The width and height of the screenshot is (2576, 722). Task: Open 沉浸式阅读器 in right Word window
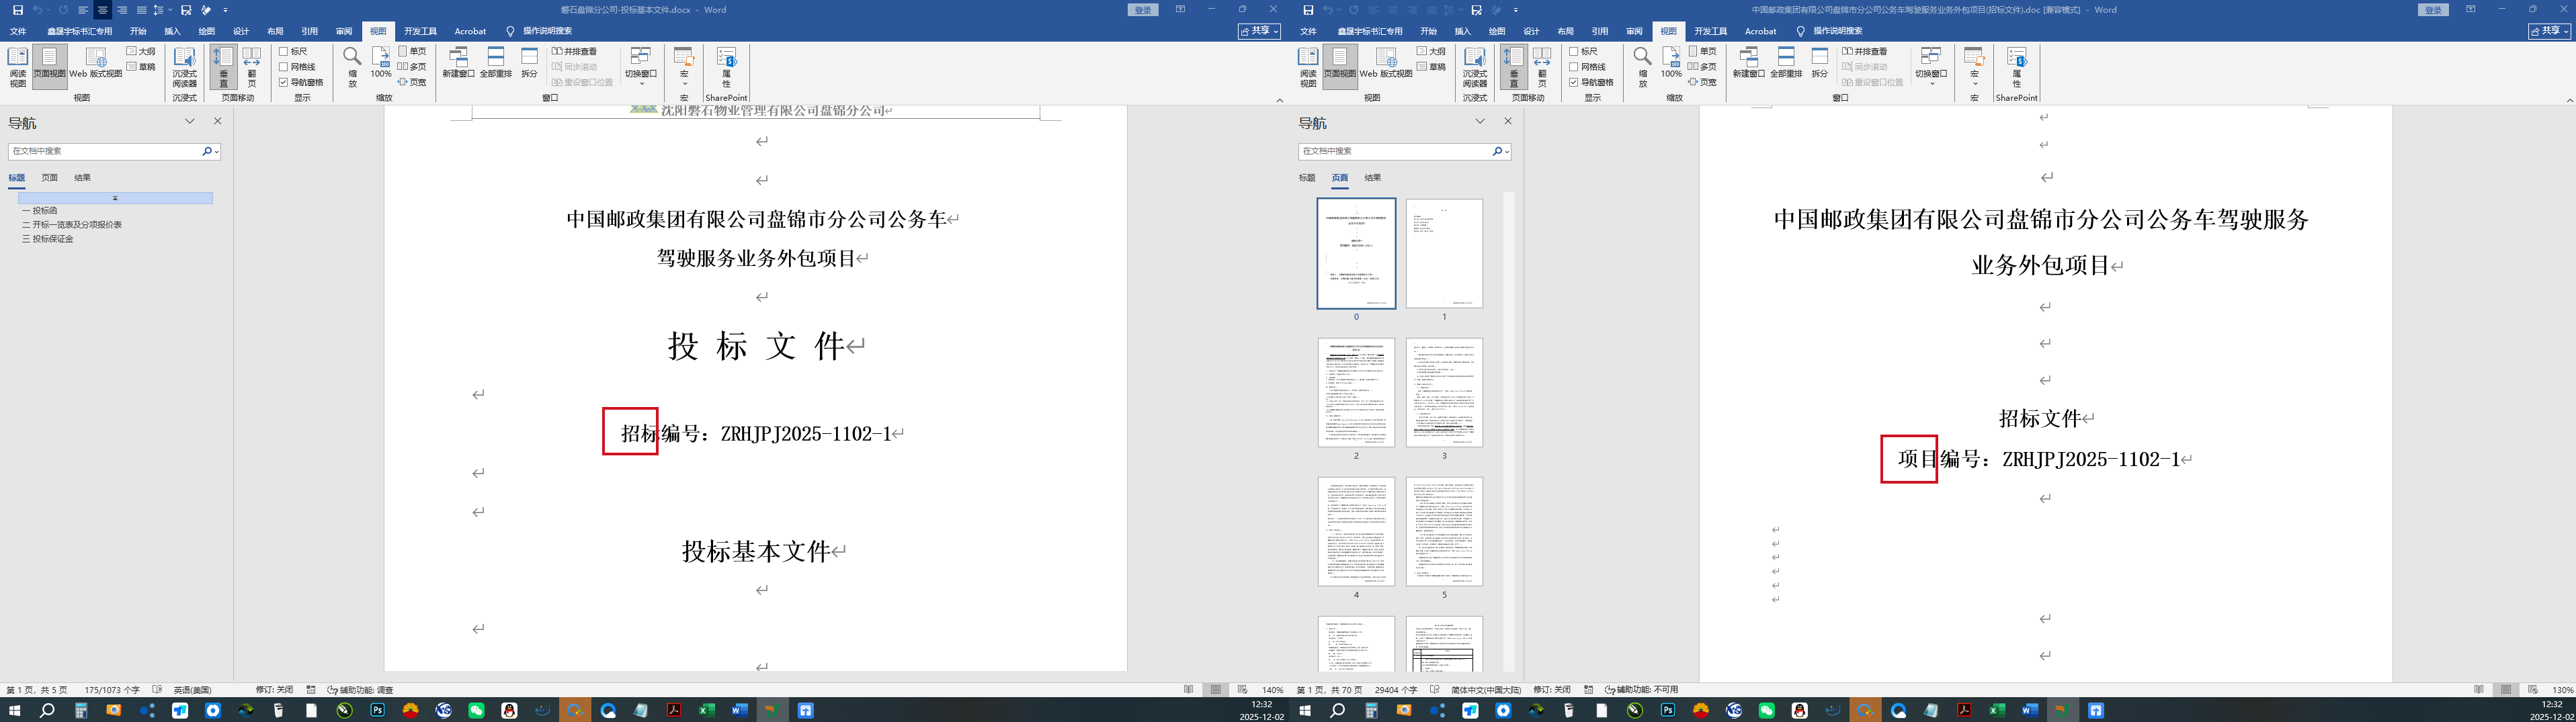click(x=1475, y=67)
